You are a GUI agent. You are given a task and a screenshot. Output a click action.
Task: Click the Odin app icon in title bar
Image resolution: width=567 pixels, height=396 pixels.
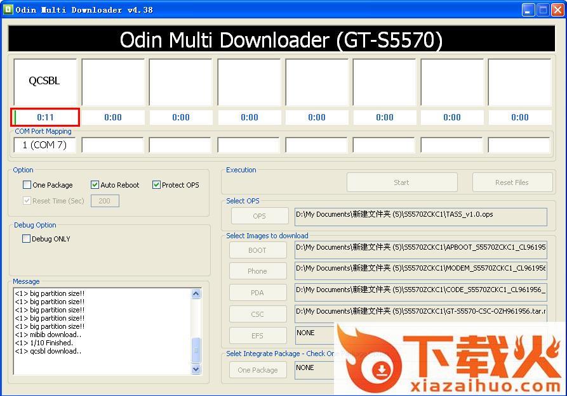[x=8, y=10]
